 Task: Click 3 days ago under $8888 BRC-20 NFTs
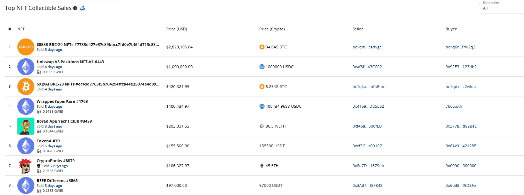pyautogui.click(x=53, y=50)
